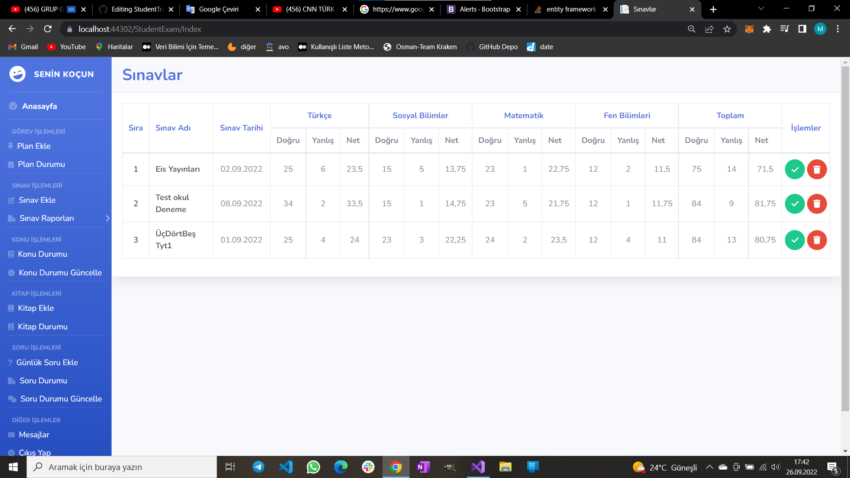Toggle the browser side panel icon
This screenshot has height=478, width=850.
(802, 29)
